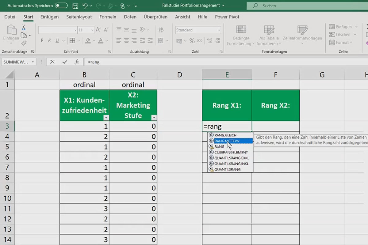The width and height of the screenshot is (368, 245).
Task: Click the borders grid icon
Action: point(72,40)
